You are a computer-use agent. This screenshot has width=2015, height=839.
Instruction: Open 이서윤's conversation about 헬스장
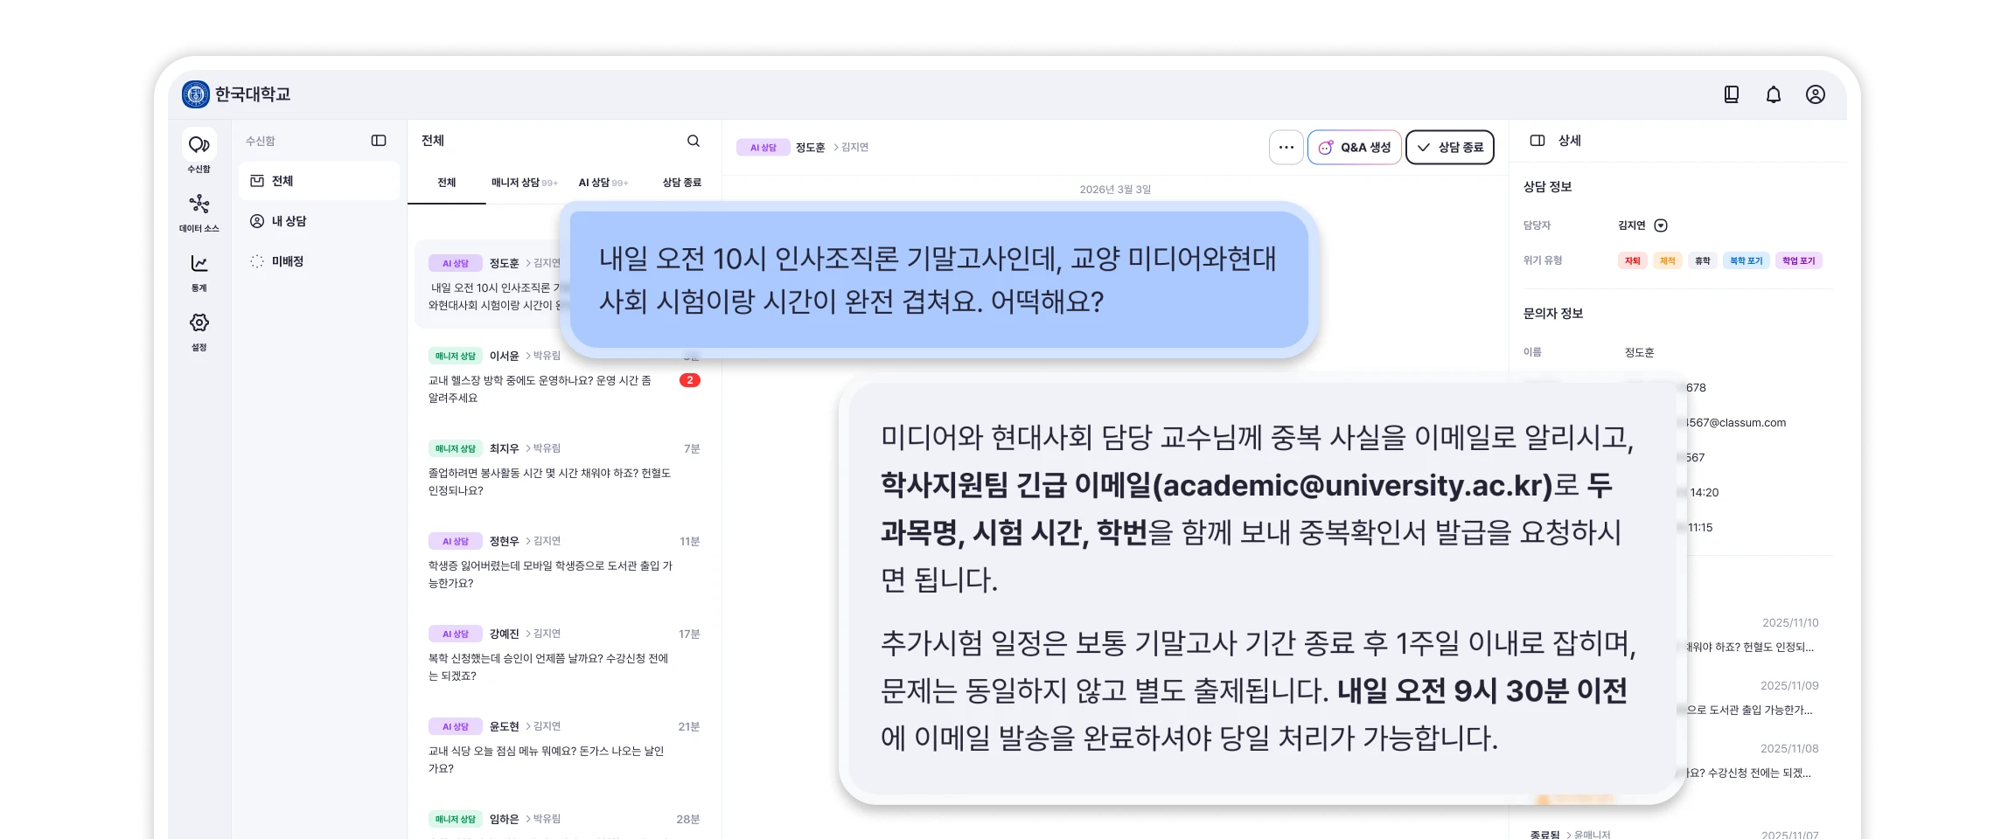pyautogui.click(x=564, y=378)
